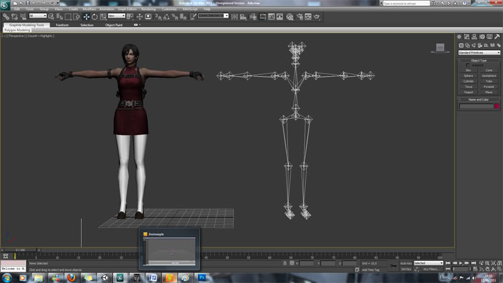The image size is (503, 283).
Task: Activate Select and Rotate tool
Action: 95,16
